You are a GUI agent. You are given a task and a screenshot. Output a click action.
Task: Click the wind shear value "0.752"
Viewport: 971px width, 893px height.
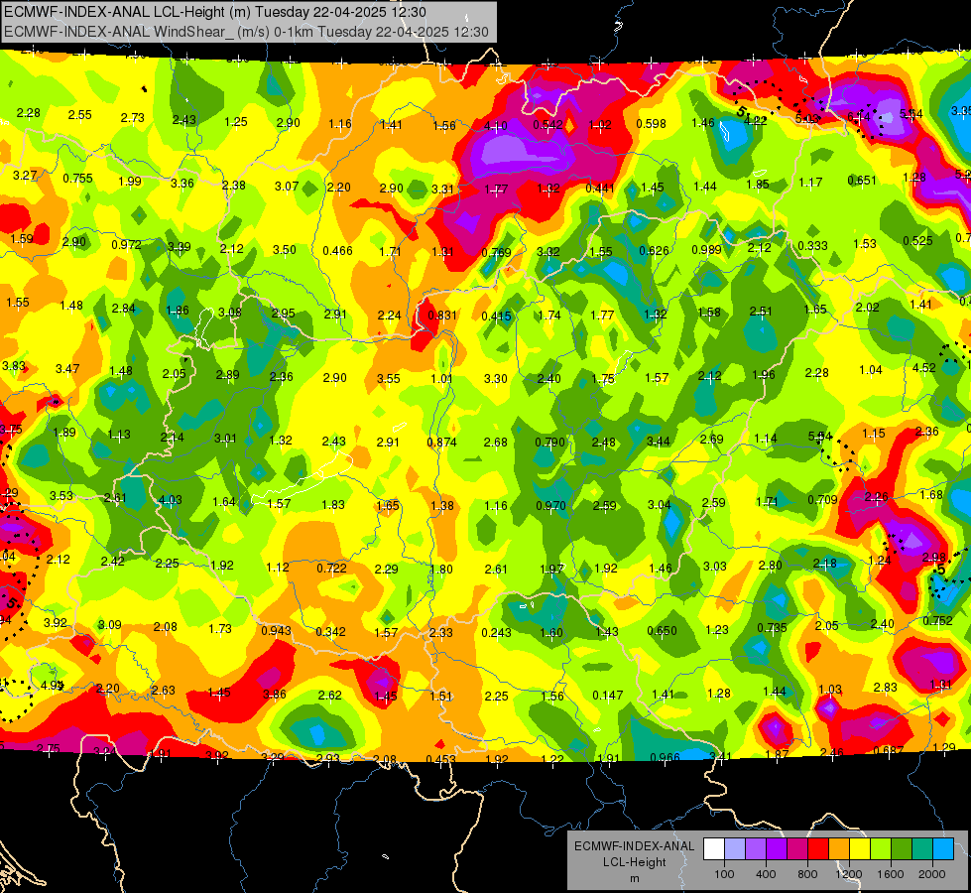(937, 621)
